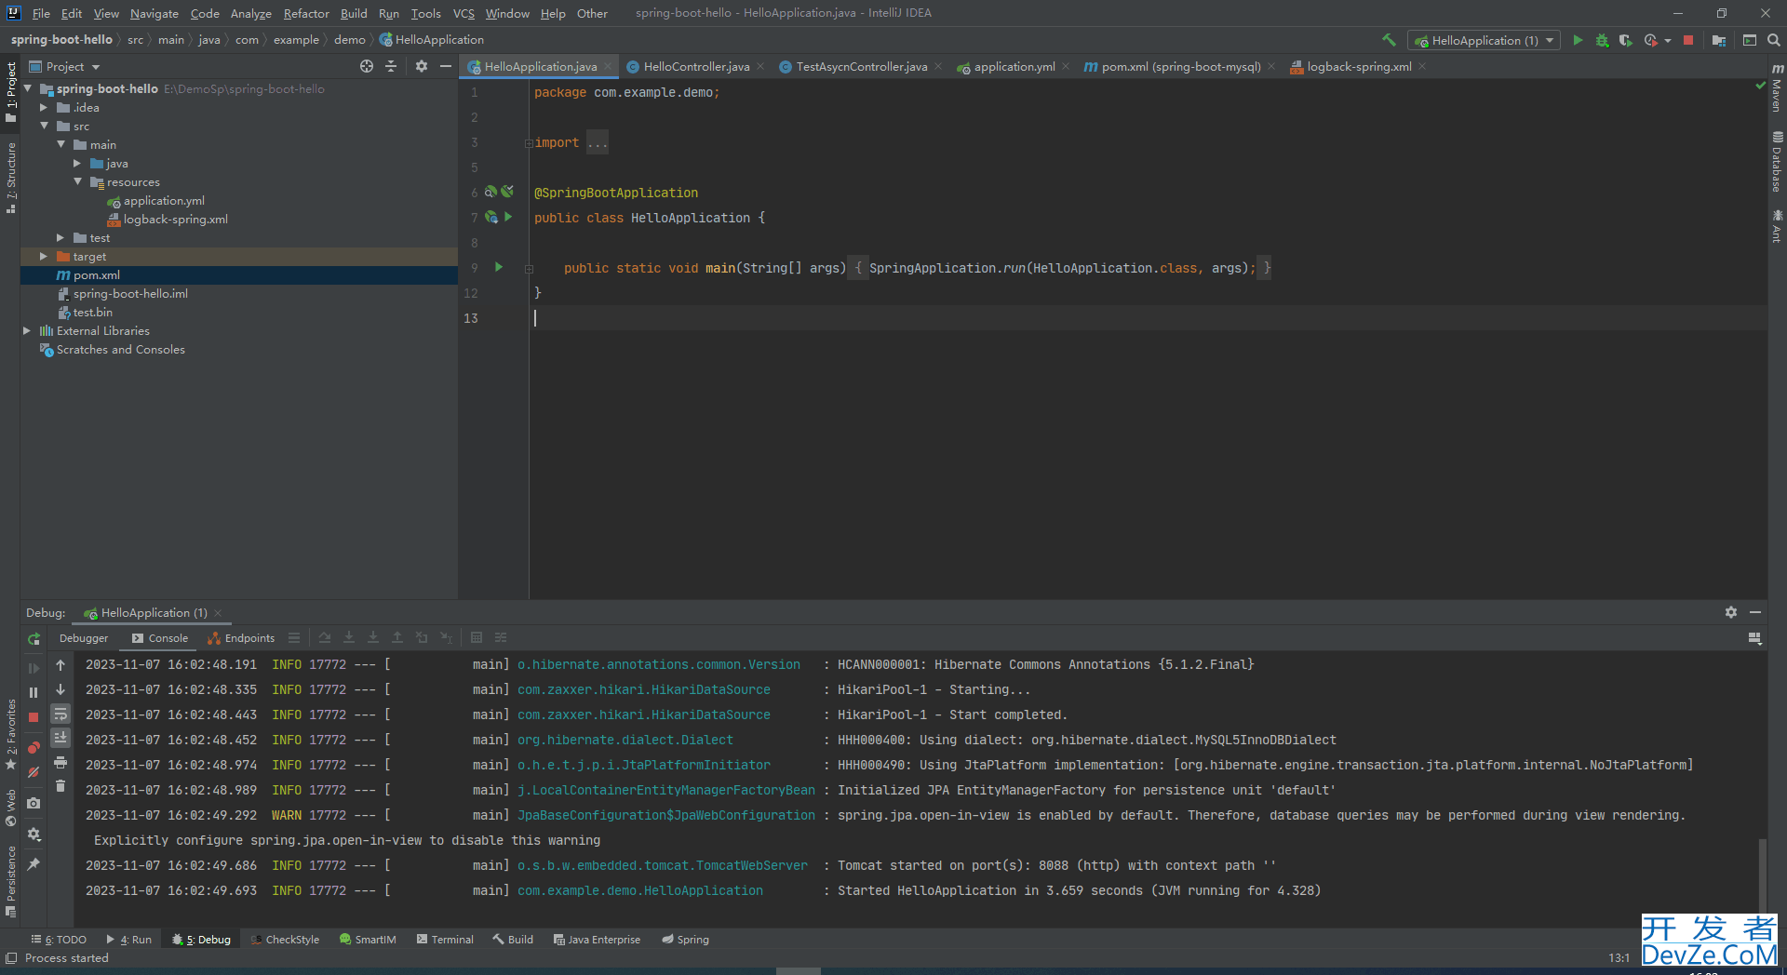Collapse the spring-boot-hello root node
Screen dimensions: 1787x975
click(x=28, y=88)
